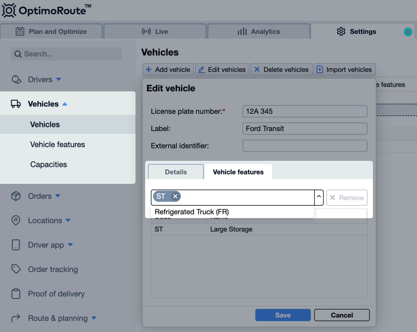
Task: Cancel editing the vehicle
Action: point(342,315)
